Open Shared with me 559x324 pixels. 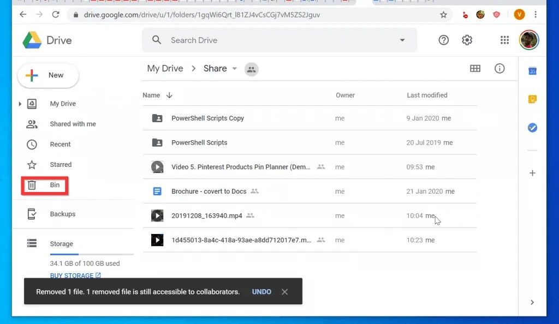pyautogui.click(x=73, y=124)
